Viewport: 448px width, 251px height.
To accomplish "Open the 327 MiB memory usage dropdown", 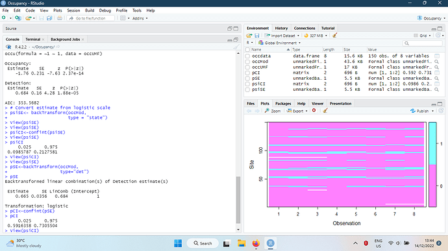I will click(x=316, y=36).
